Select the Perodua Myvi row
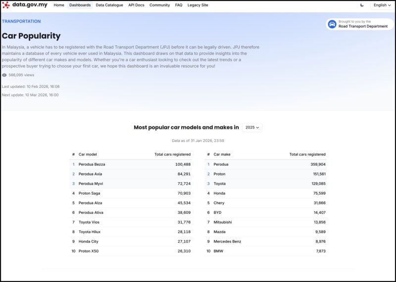The height and width of the screenshot is (282, 396). 131,183
